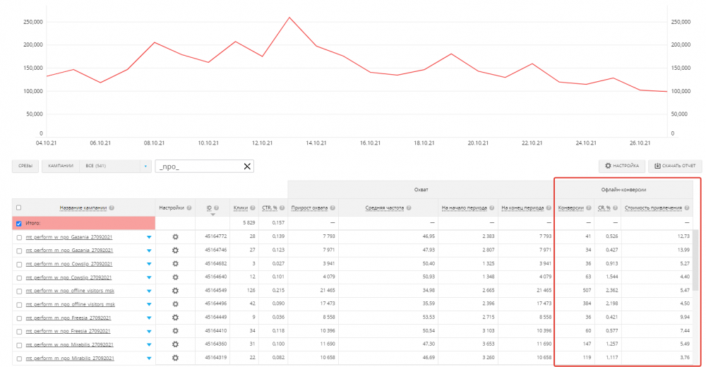Expand dropdown arrow for mt_perform_m_npo_Freesia_27092021
Image resolution: width=706 pixels, height=367 pixels.
(149, 318)
